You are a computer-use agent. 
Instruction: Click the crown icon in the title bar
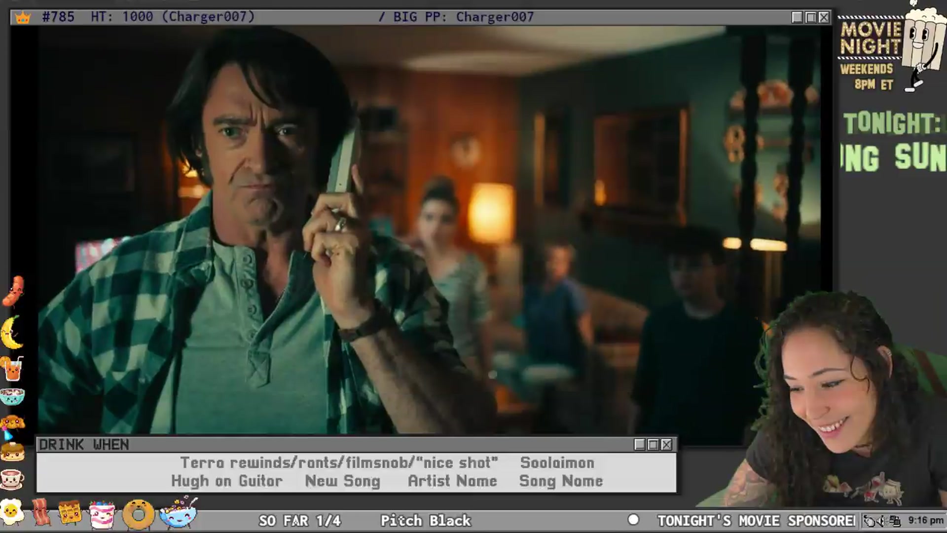(23, 18)
